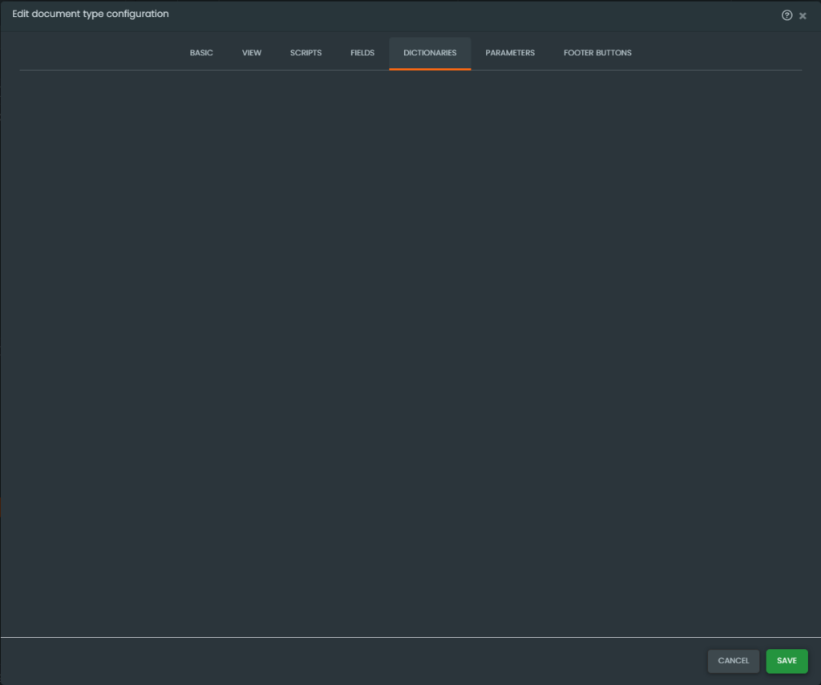821x685 pixels.
Task: Click the green Save button
Action: point(787,661)
